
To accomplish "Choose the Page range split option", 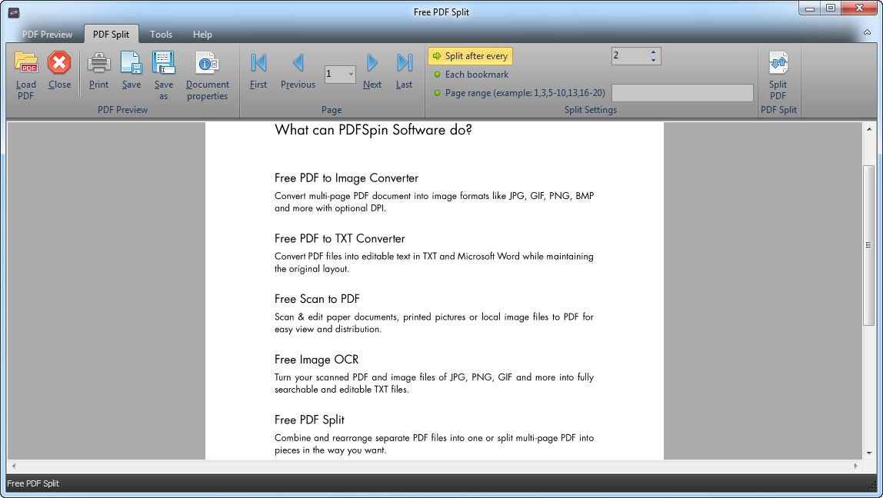I will point(519,93).
